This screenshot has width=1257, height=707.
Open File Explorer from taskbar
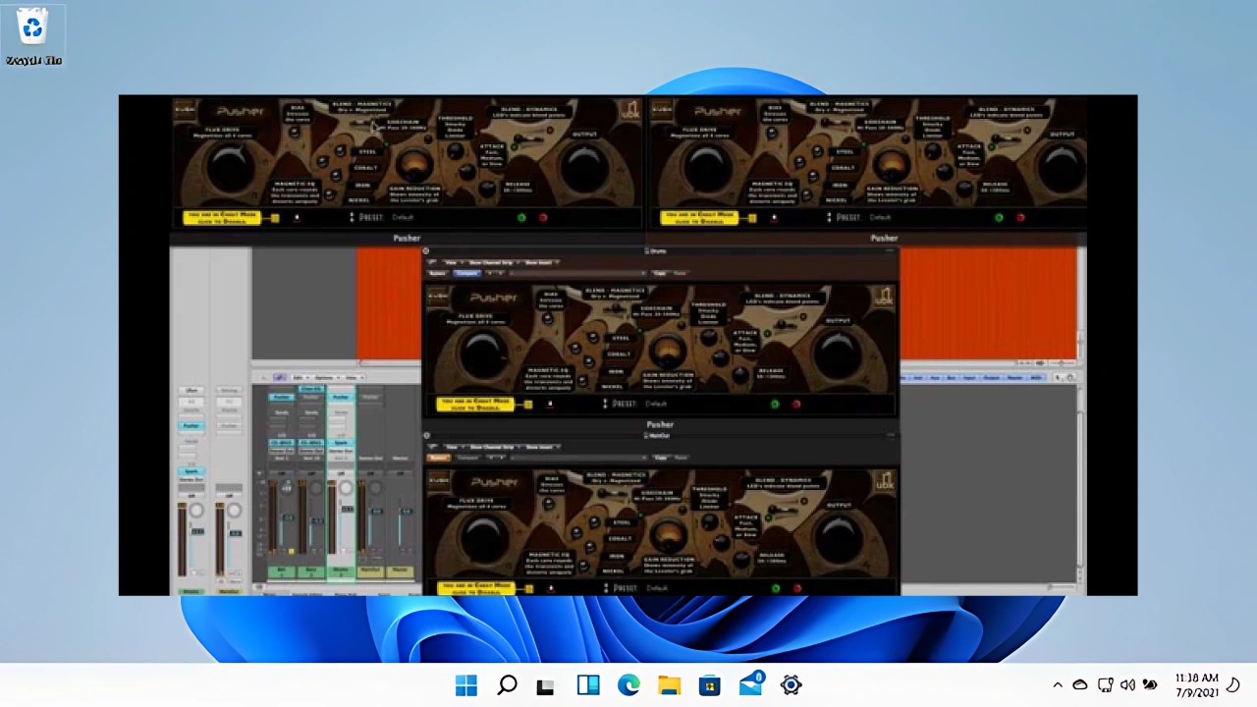click(669, 685)
